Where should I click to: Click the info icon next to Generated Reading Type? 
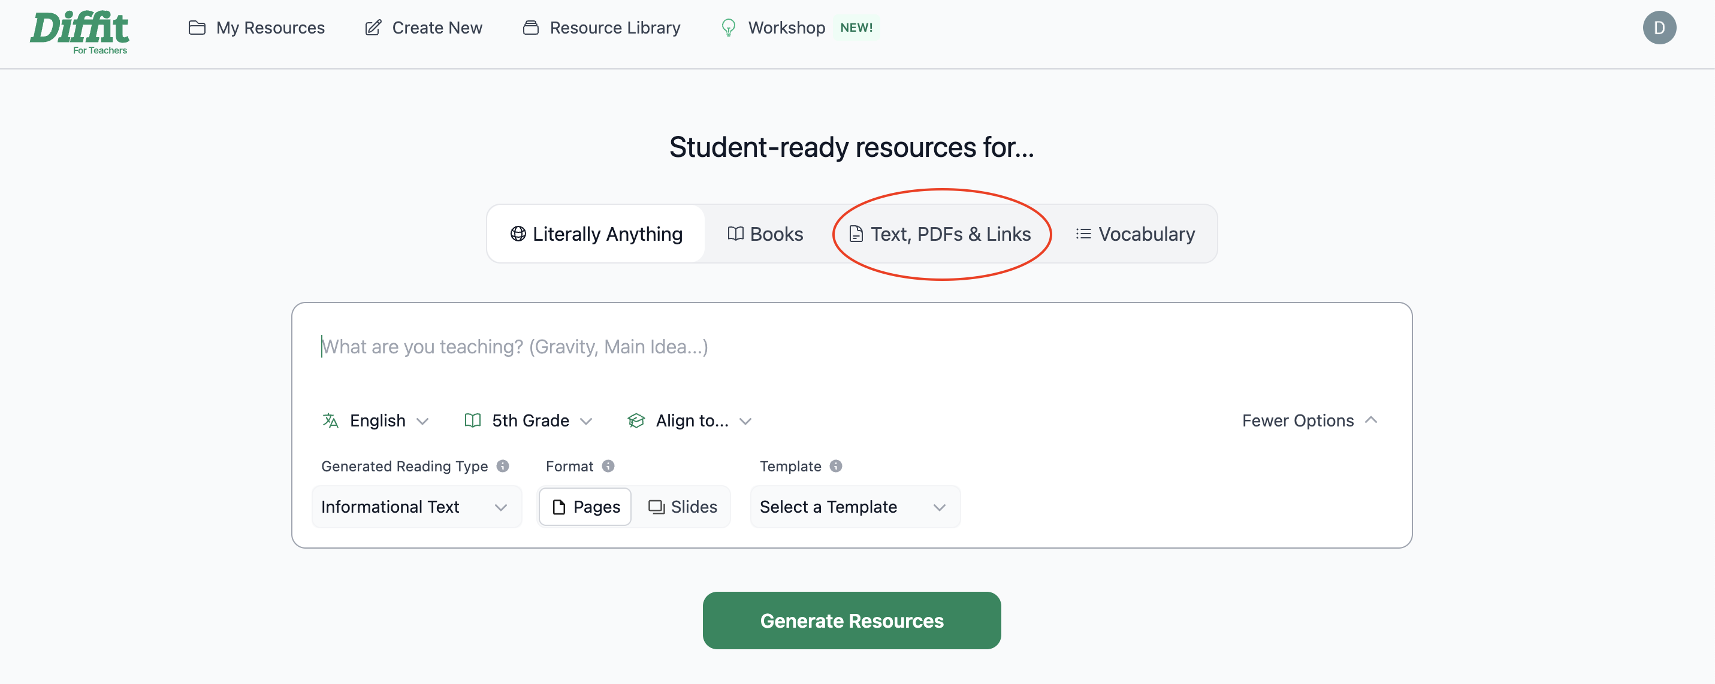point(503,466)
